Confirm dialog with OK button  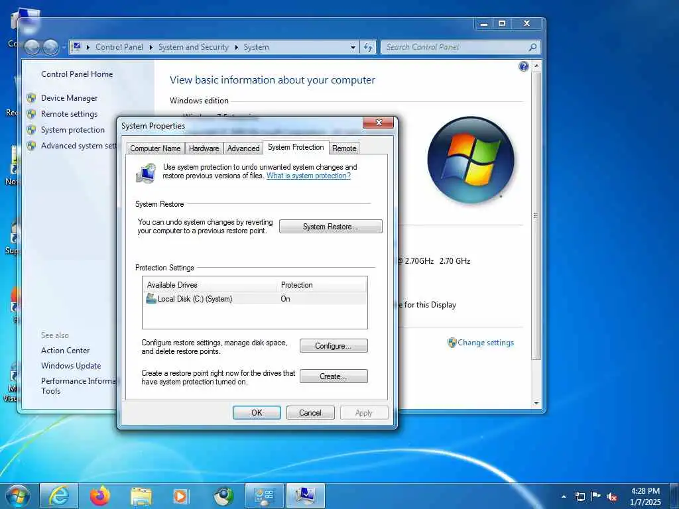click(x=257, y=413)
